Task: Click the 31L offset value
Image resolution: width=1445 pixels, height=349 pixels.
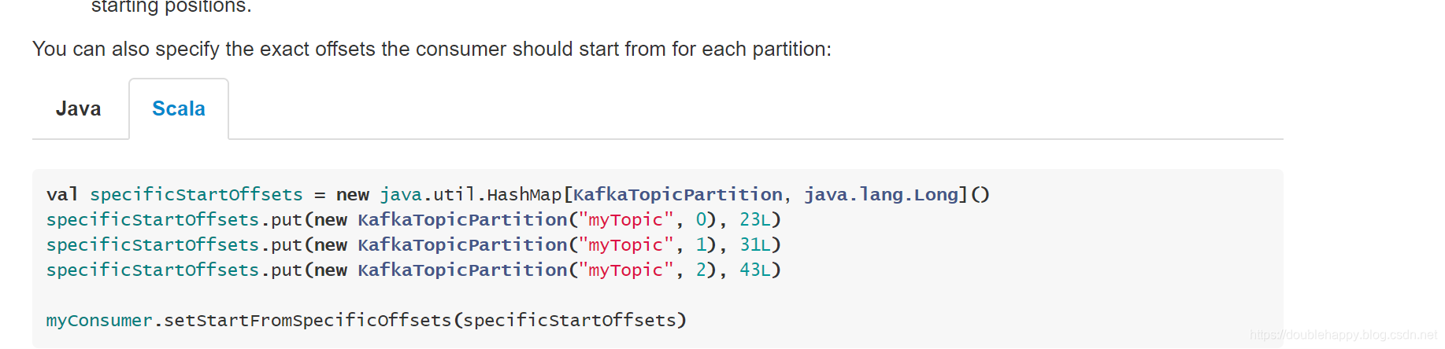Action: tap(755, 244)
